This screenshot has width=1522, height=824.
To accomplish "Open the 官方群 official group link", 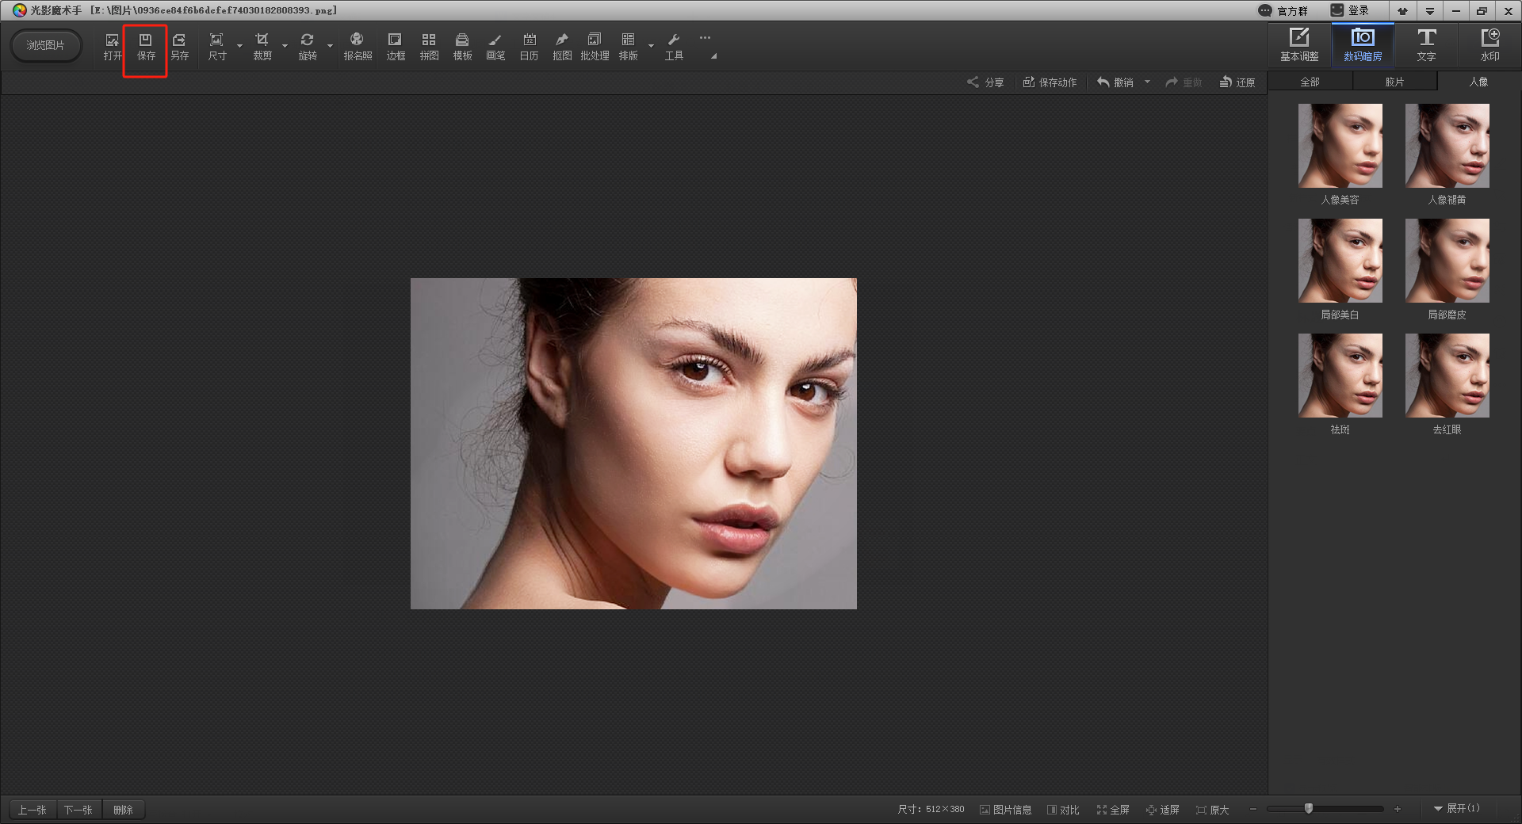I will click(1283, 11).
